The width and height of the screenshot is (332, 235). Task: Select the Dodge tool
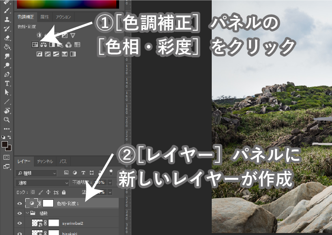coord(7,65)
